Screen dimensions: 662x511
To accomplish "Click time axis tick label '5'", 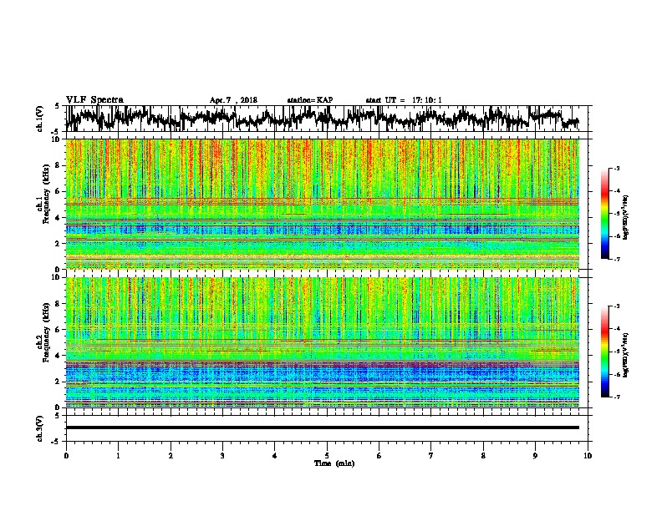I will [x=327, y=456].
